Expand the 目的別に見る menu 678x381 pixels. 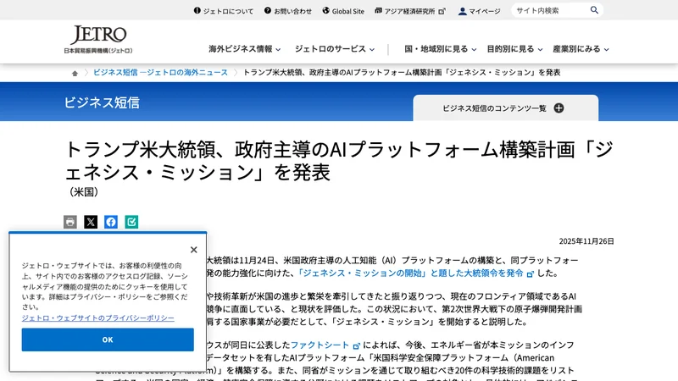[x=515, y=49]
